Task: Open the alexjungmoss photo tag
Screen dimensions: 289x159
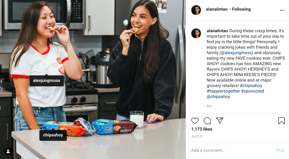Action: point(47,81)
